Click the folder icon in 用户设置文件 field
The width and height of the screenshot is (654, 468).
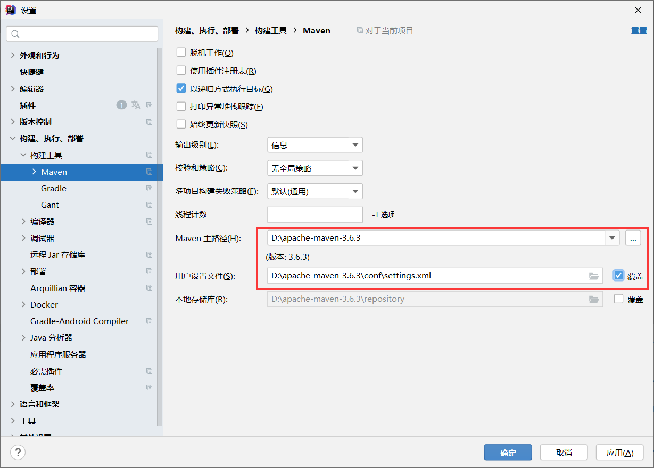pos(594,276)
